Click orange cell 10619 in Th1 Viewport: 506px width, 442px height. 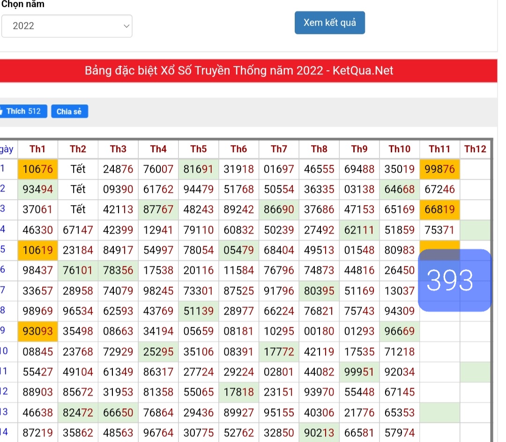[x=37, y=250]
